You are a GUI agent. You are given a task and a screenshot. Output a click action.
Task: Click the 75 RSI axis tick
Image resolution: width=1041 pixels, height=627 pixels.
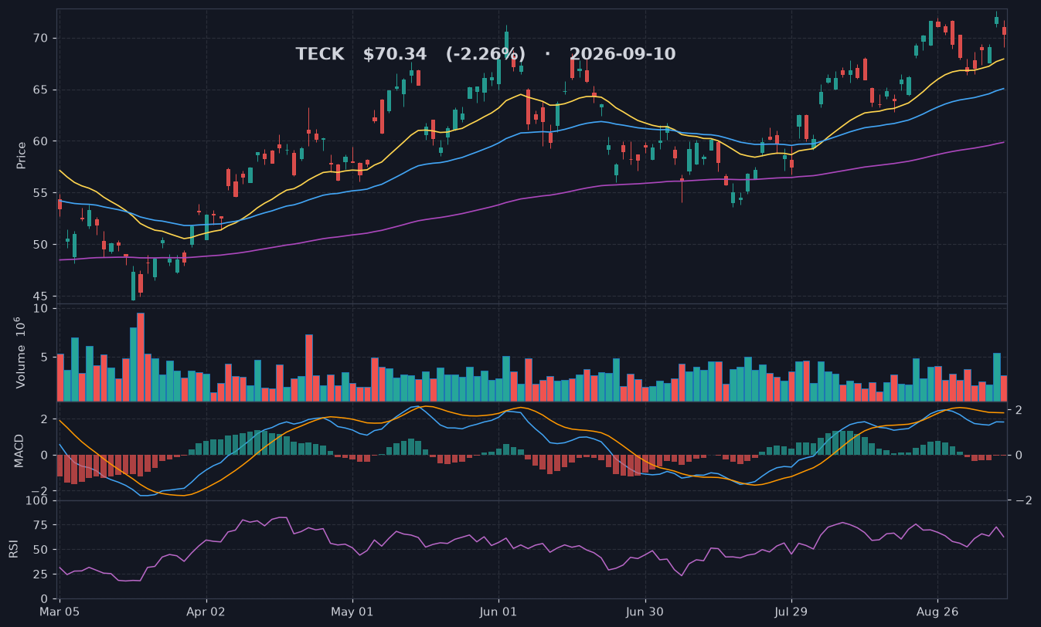(41, 525)
